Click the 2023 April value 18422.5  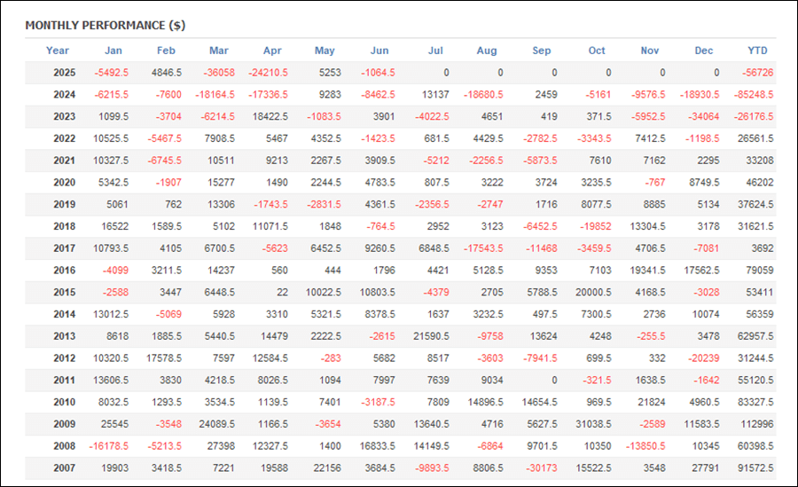[x=270, y=117]
